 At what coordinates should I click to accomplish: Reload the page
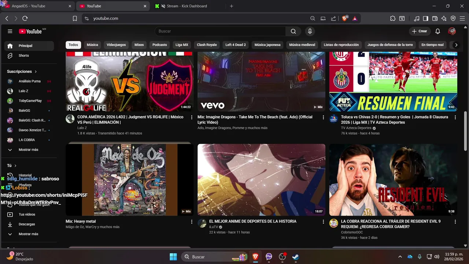(25, 18)
